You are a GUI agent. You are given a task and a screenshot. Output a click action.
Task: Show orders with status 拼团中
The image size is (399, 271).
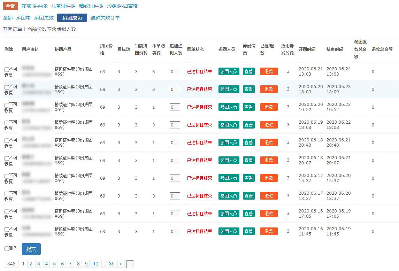[23, 18]
